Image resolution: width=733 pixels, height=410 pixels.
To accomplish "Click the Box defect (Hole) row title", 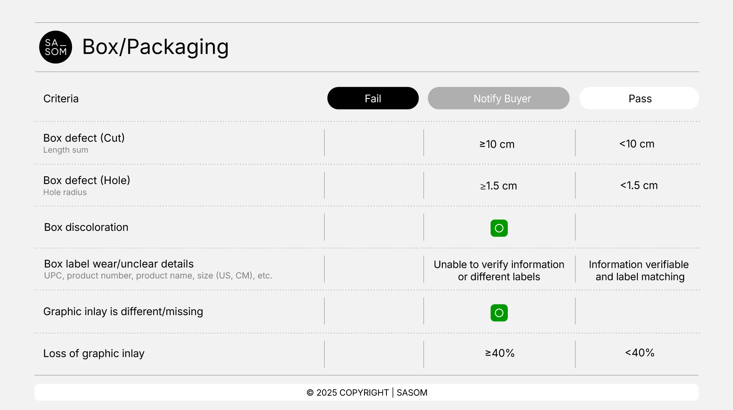I will point(87,180).
